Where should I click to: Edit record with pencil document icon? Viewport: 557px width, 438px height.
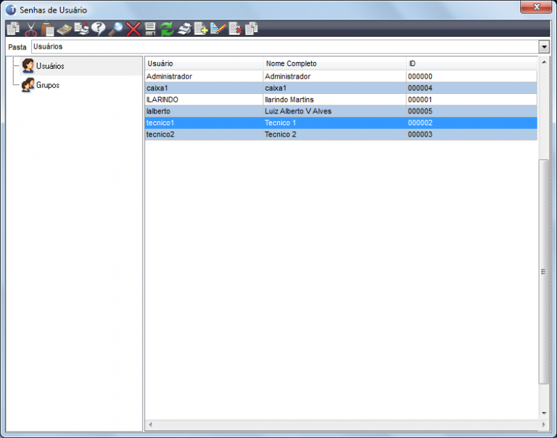(218, 29)
